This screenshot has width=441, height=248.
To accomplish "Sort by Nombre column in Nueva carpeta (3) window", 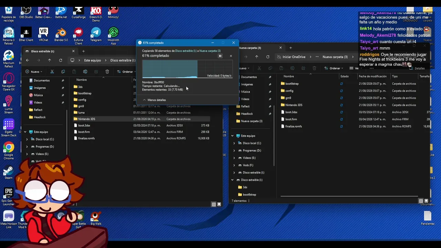I will [289, 76].
